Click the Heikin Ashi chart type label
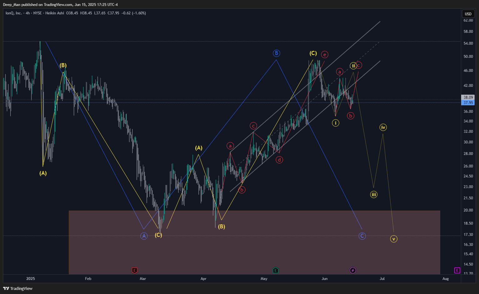The width and height of the screenshot is (479, 294). (x=55, y=13)
